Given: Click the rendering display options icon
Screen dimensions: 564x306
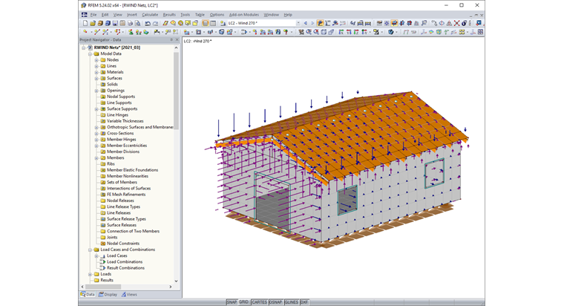Looking at the screenshot, I should [391, 32].
